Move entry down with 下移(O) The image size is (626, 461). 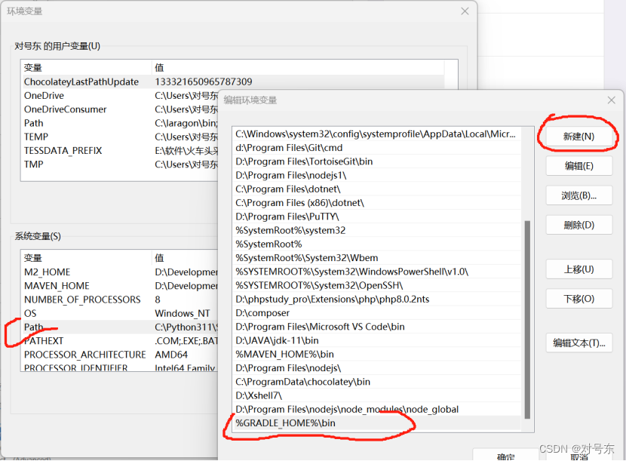[x=578, y=299]
